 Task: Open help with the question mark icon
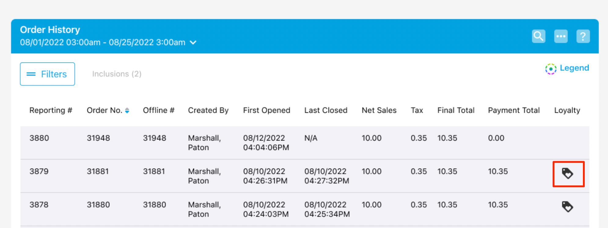pyautogui.click(x=583, y=36)
